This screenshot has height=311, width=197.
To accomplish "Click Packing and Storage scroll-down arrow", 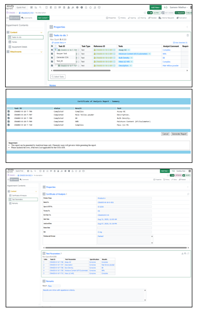I will (x=152, y=243).
